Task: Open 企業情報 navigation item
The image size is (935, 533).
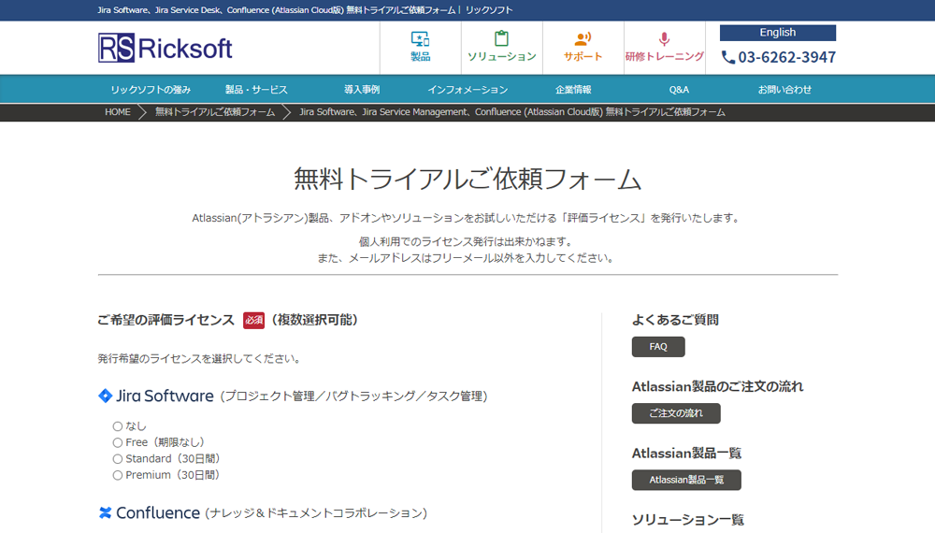Action: (x=573, y=90)
